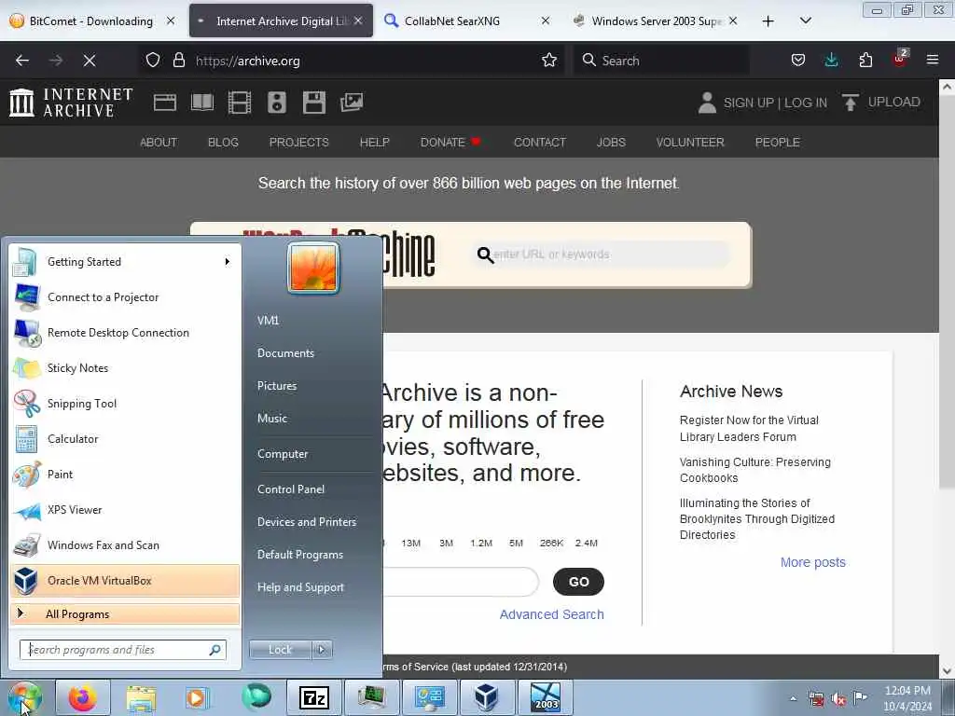Expand Getting Started submenu arrow
The width and height of the screenshot is (955, 716).
point(228,262)
